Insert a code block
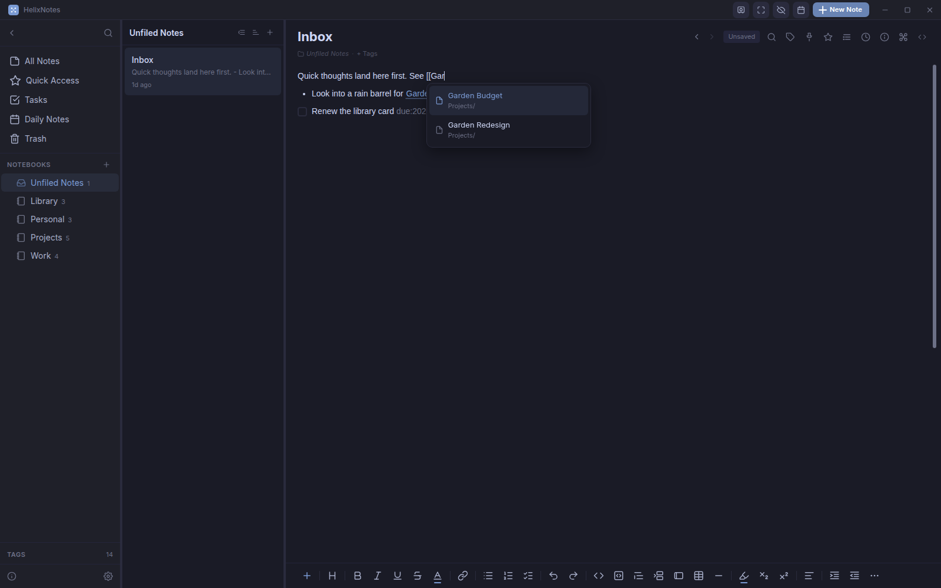The height and width of the screenshot is (588, 941). 619,576
